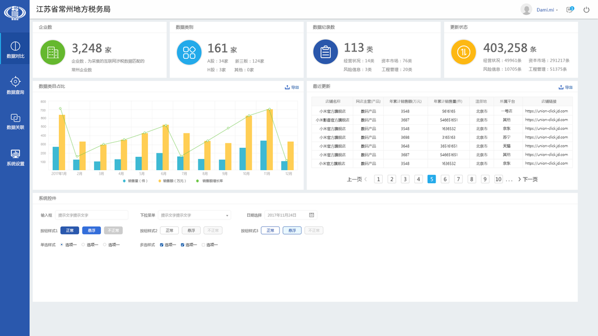The height and width of the screenshot is (336, 598).
Task: Click the power logout icon
Action: pos(586,10)
